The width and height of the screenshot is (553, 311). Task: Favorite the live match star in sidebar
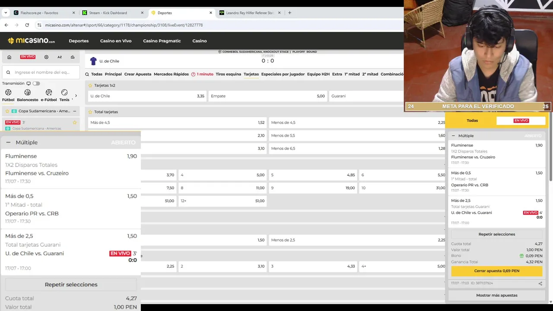75,123
